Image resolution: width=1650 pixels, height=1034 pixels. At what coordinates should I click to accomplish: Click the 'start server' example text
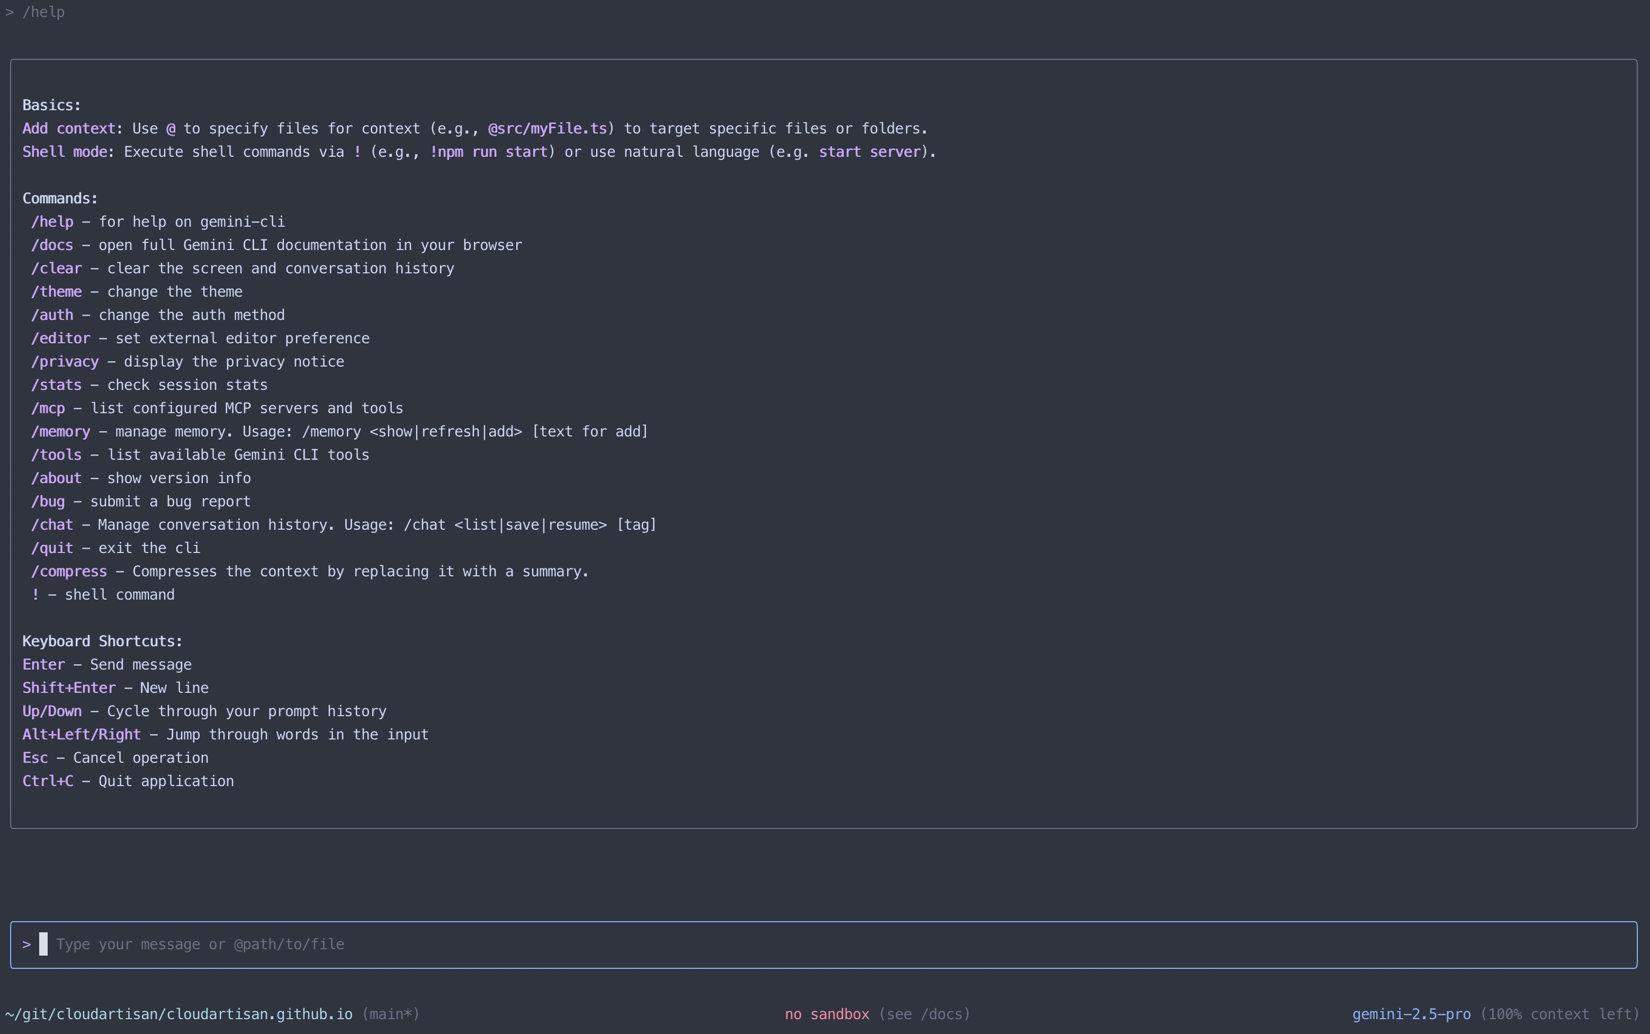(x=869, y=151)
